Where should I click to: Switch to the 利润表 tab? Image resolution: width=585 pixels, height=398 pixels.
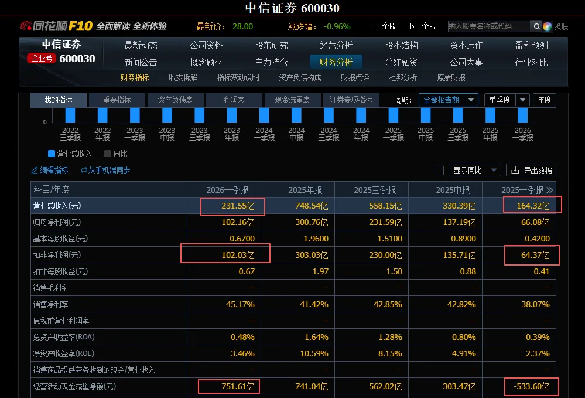[x=234, y=100]
